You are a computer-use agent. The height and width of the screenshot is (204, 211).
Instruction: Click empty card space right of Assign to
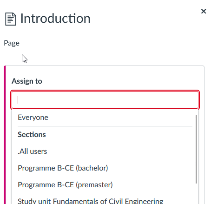pyautogui.click(x=121, y=81)
